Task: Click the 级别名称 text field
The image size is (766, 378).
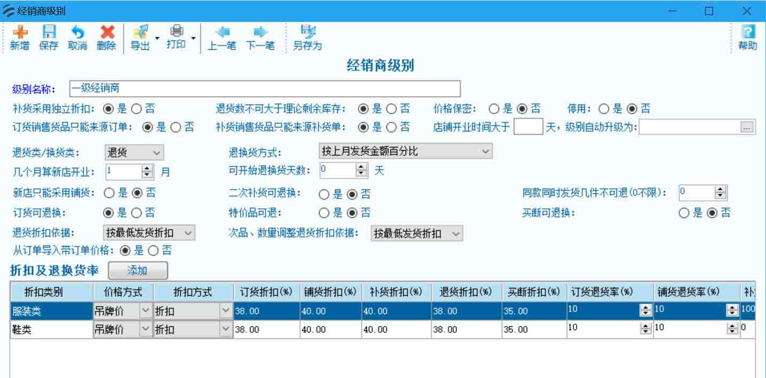Action: [x=265, y=89]
